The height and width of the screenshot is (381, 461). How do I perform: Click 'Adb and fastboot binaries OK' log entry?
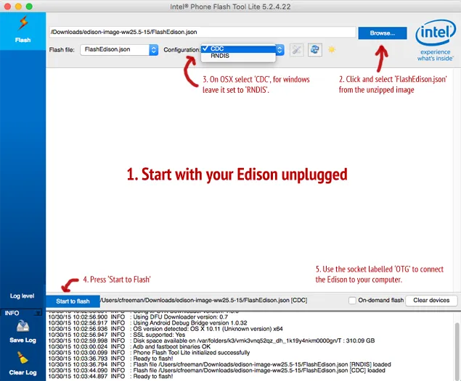[x=129, y=347]
